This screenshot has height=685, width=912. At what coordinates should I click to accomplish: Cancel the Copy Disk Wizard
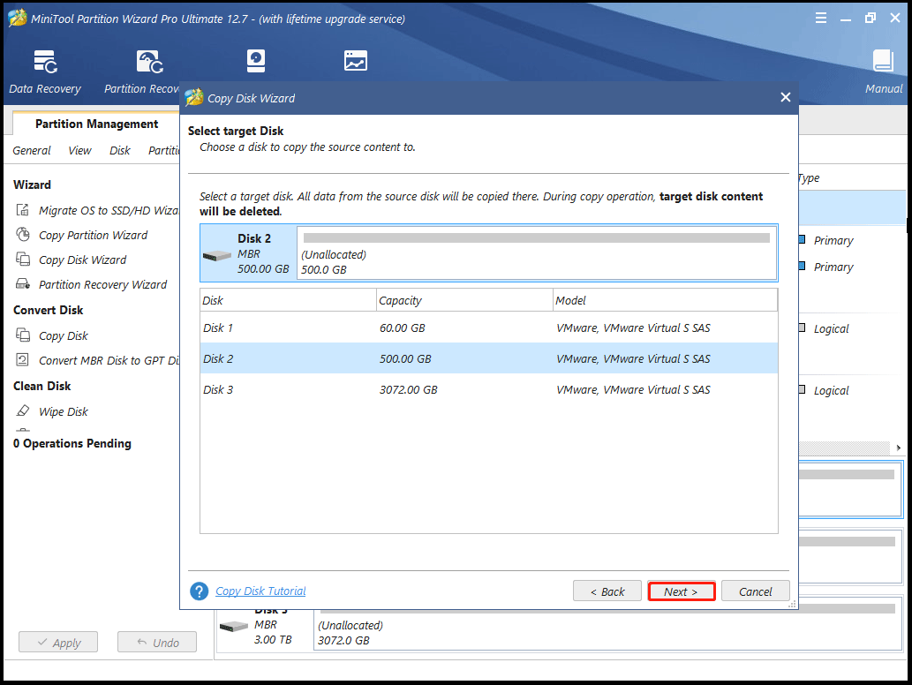755,591
